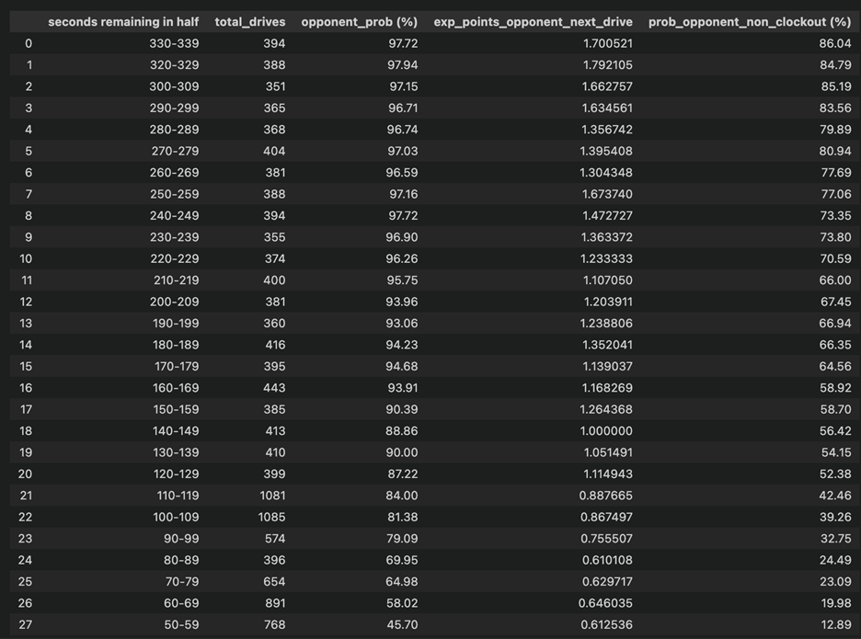
Task: Click opponent_prob value 94.23
Action: point(401,345)
